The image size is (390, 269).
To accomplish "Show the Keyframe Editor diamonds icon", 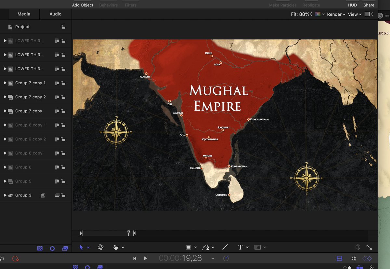I will coord(367,259).
